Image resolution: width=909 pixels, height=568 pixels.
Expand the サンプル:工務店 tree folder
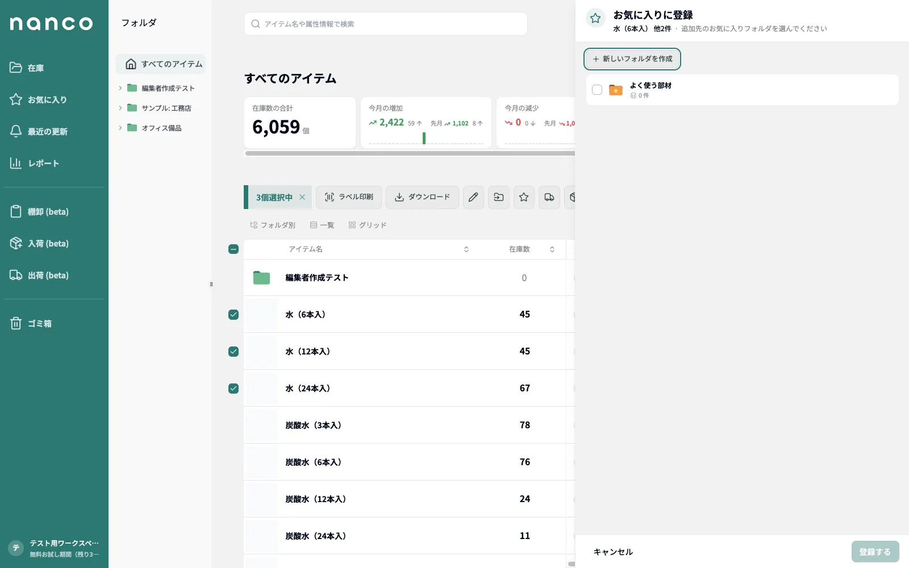pyautogui.click(x=120, y=108)
